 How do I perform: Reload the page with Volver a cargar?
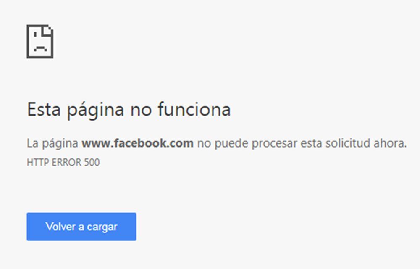(x=81, y=227)
